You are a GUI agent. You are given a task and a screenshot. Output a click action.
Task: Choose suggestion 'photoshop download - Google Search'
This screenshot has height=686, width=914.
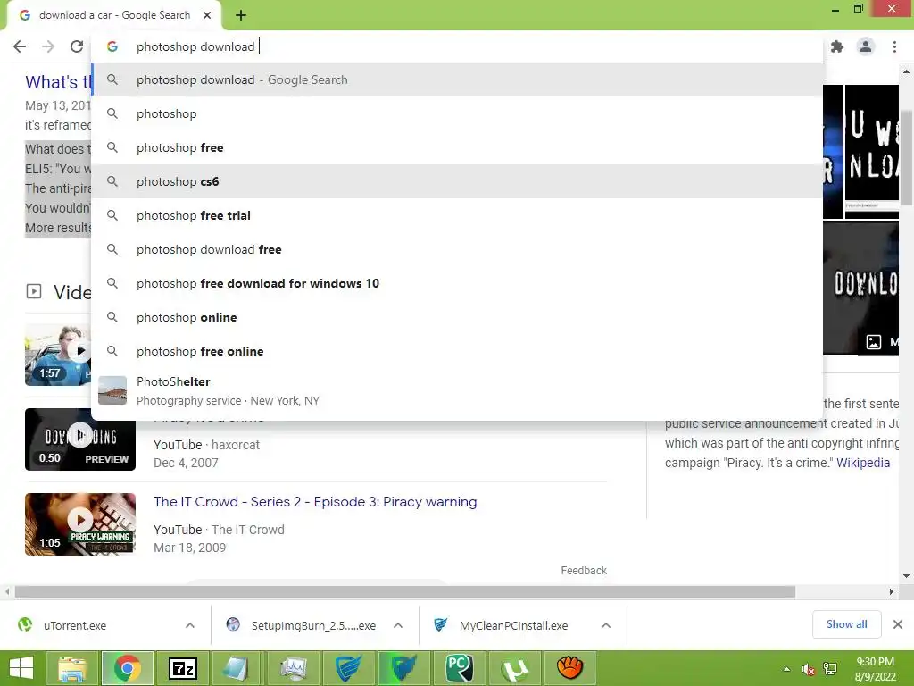click(x=458, y=79)
